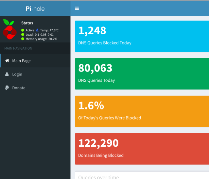Click the user icon beside Login
This screenshot has height=179, width=209.
(7, 74)
